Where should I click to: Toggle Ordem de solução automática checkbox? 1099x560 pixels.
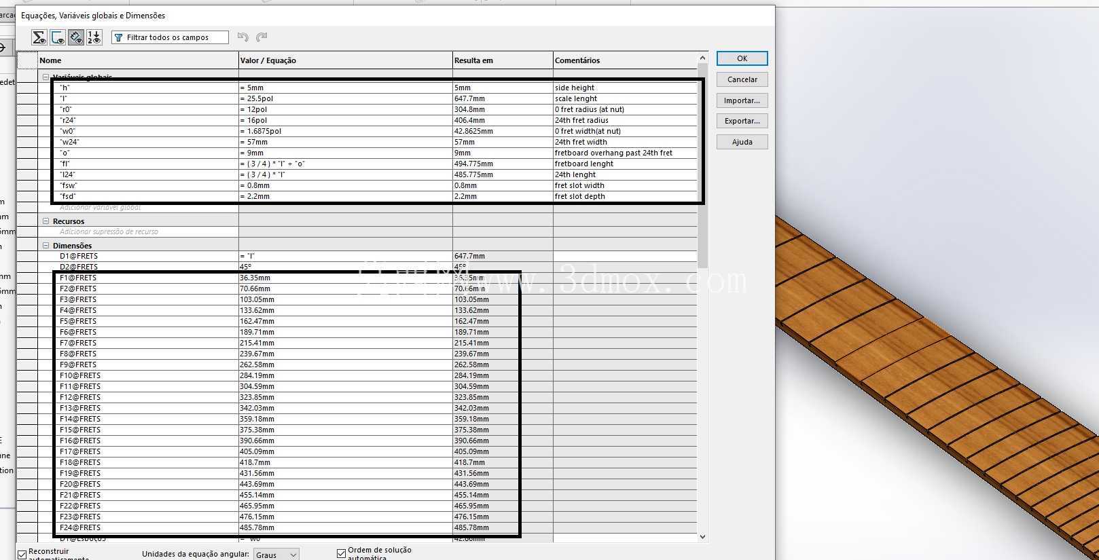pos(342,554)
